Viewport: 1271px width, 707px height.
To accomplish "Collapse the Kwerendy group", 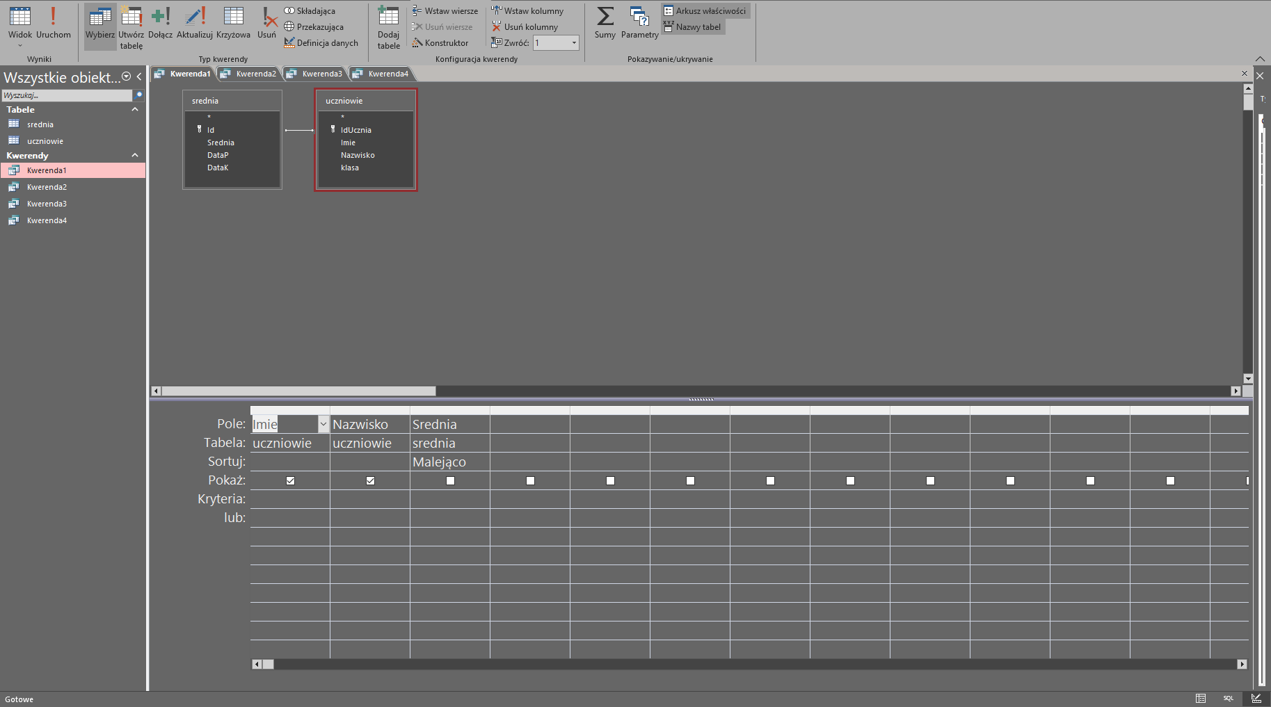I will coord(135,155).
